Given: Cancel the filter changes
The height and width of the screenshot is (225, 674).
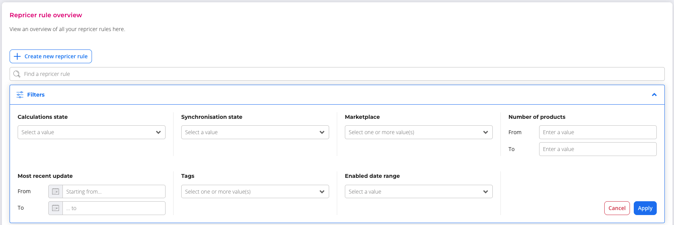Looking at the screenshot, I should (x=617, y=208).
